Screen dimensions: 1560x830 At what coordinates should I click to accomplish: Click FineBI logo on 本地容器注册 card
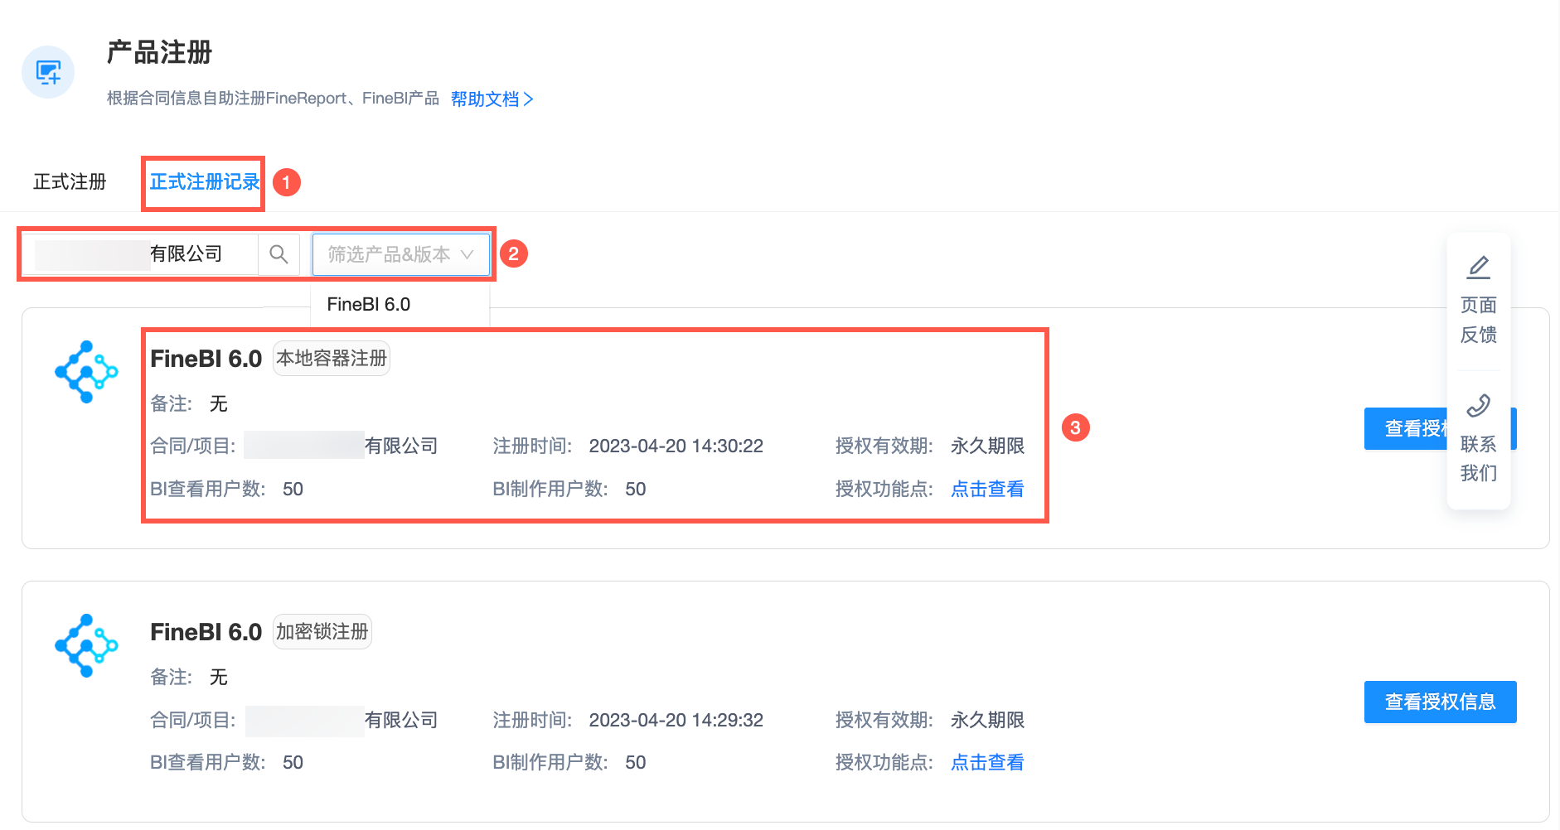coord(86,372)
